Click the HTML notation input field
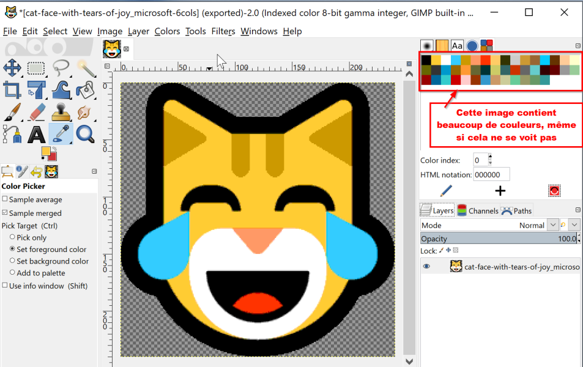 click(x=491, y=174)
